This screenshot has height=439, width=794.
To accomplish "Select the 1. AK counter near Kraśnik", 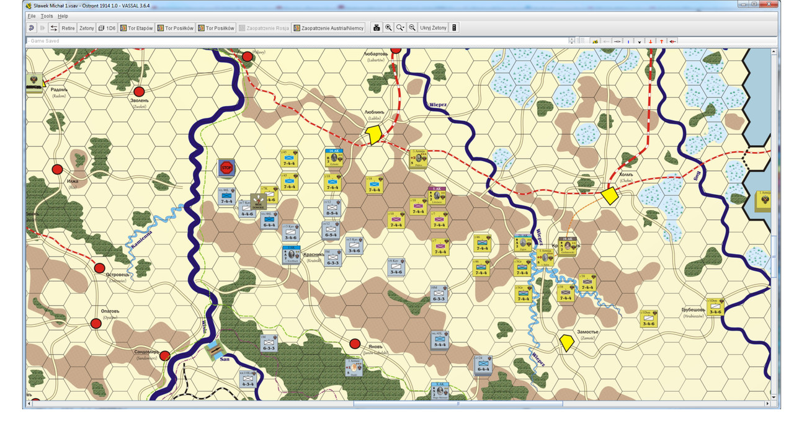I will click(x=292, y=255).
